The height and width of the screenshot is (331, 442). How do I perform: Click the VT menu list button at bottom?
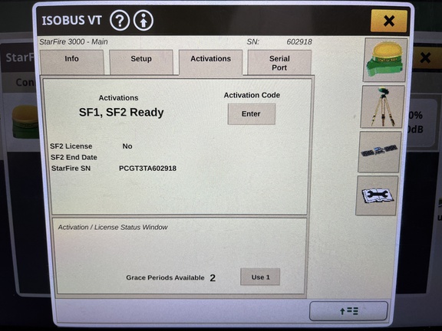pyautogui.click(x=348, y=311)
